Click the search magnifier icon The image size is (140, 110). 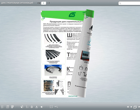tap(120, 3)
